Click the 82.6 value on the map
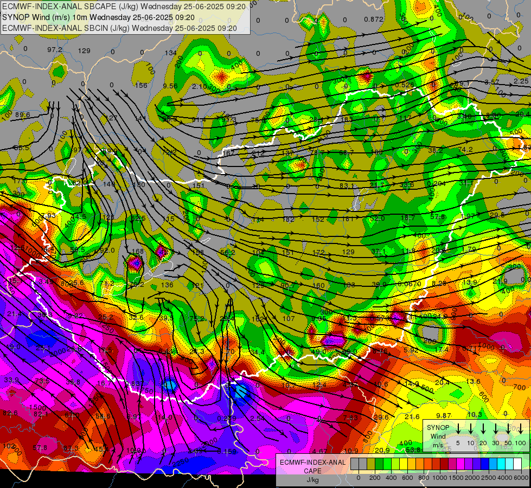This screenshot has width=531, height=488. coord(10,413)
